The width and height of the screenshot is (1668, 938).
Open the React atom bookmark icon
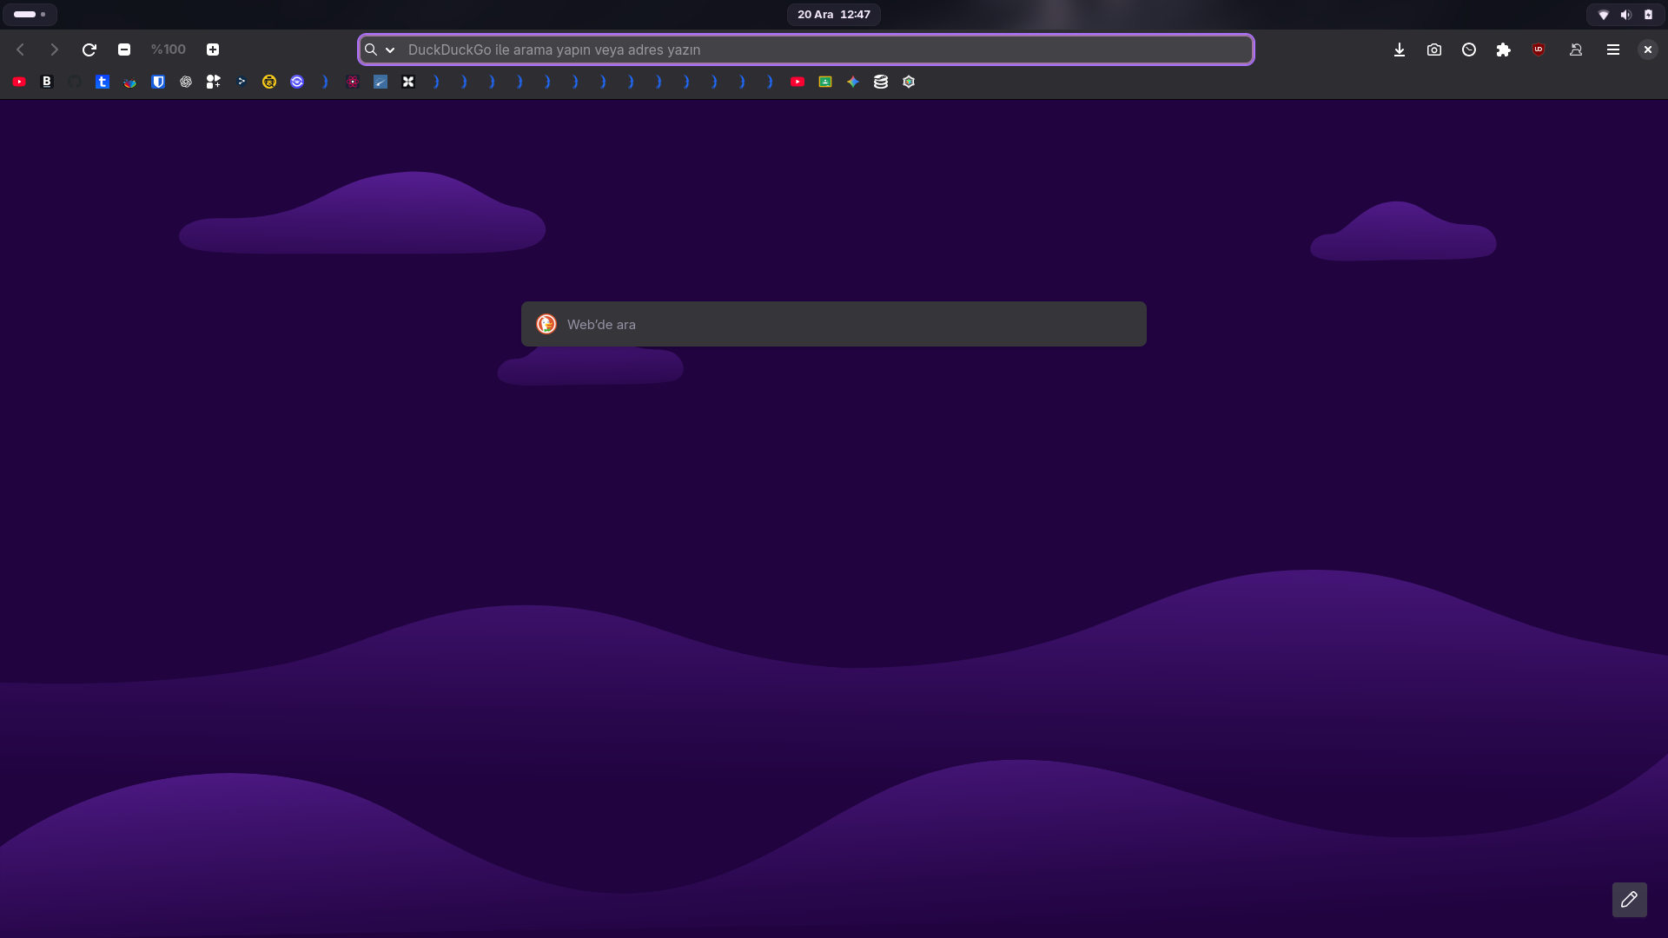point(353,82)
